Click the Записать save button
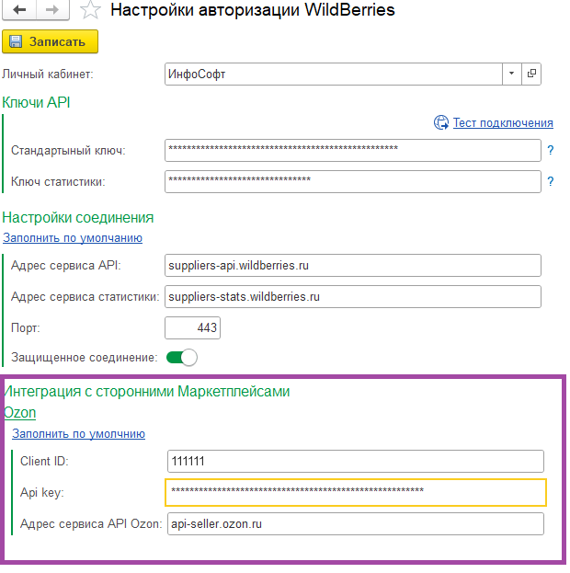 coord(50,41)
